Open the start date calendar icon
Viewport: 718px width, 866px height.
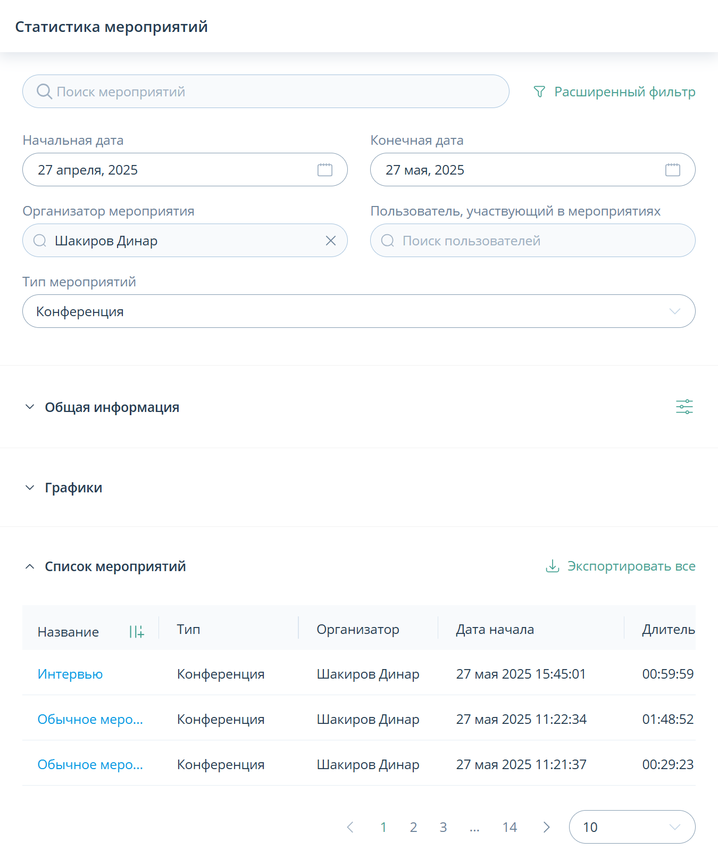pos(325,170)
